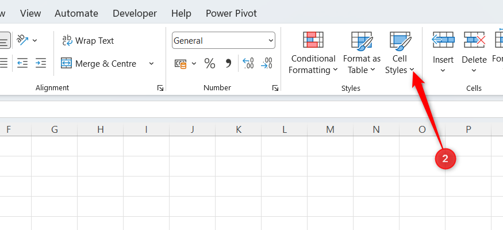
Task: Open the View ribbon tab
Action: [x=30, y=13]
